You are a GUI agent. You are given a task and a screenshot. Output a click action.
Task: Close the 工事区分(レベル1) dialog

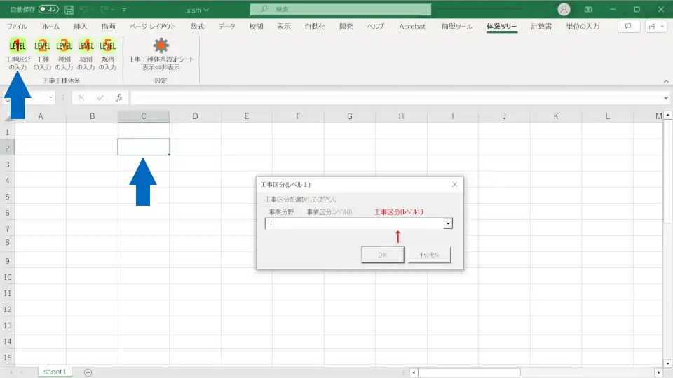click(454, 184)
